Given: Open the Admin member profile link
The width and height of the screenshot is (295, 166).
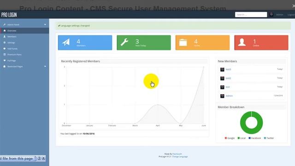Looking at the screenshot, I should tap(229, 96).
